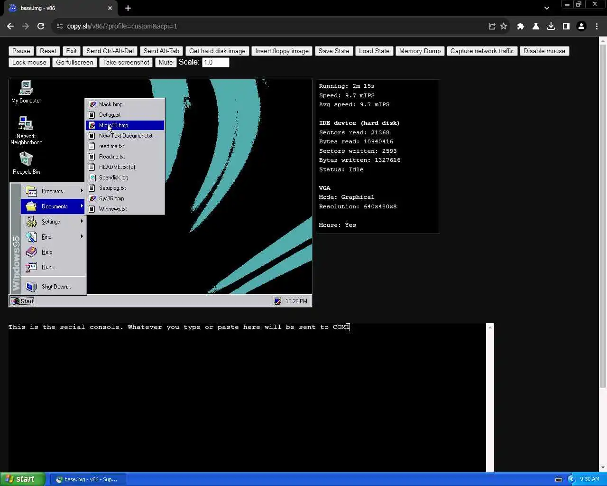Click the Documents submenu arrow
This screenshot has height=486, width=607.
82,206
